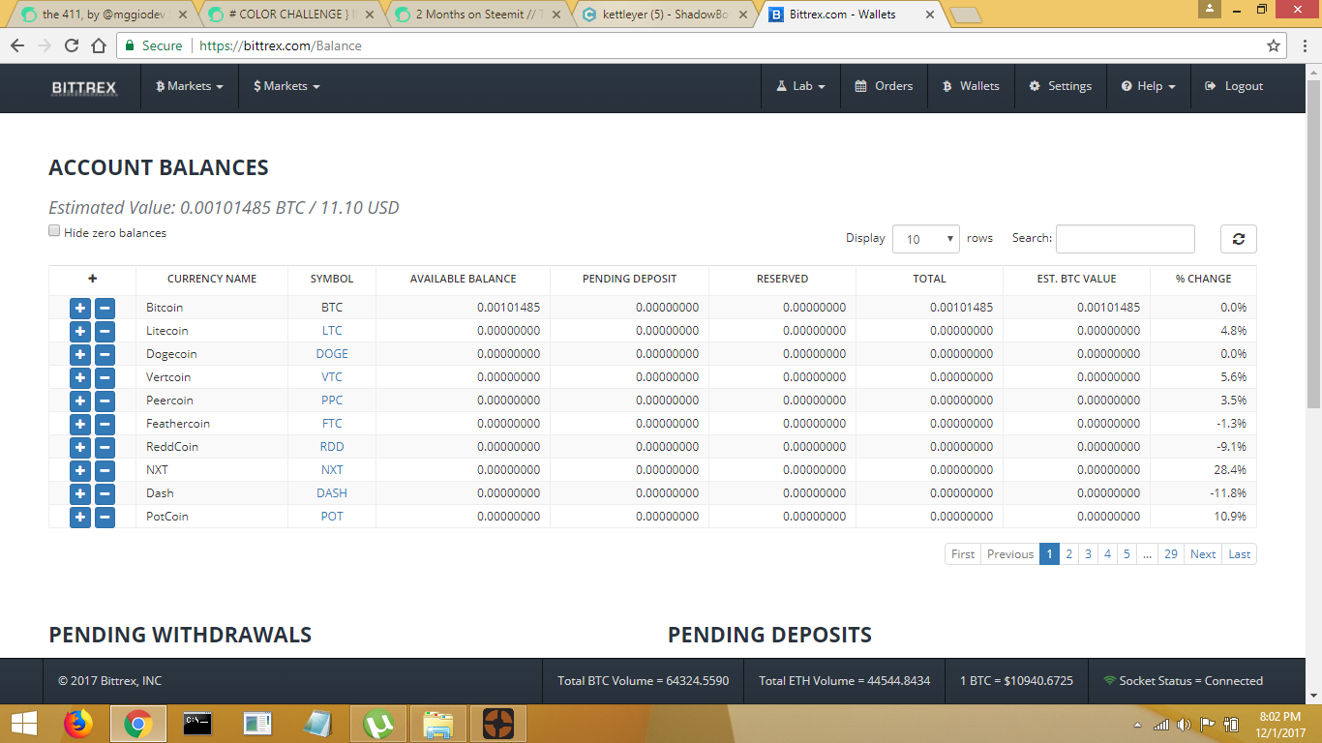Image resolution: width=1322 pixels, height=743 pixels.
Task: Click the minus withdraw icon for Litecoin
Action: pos(105,331)
